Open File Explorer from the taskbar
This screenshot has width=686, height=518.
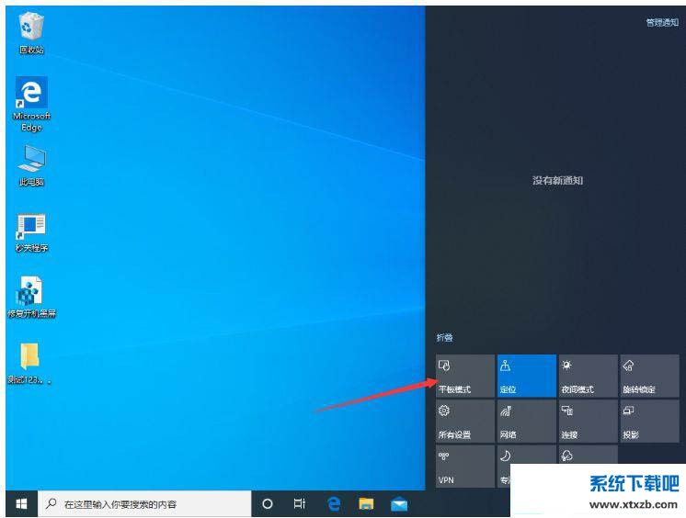point(366,504)
